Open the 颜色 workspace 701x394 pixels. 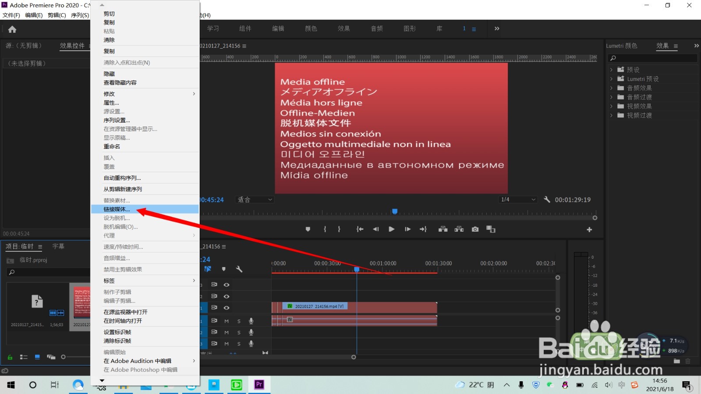click(x=311, y=28)
